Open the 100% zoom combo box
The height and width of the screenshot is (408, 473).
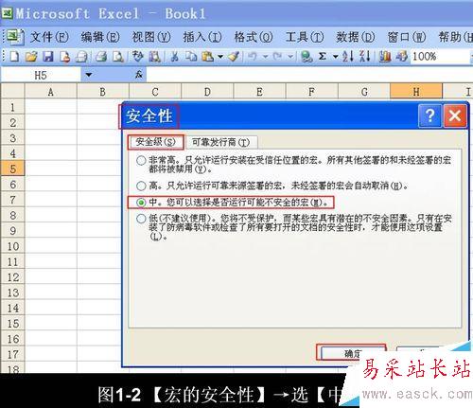click(442, 57)
